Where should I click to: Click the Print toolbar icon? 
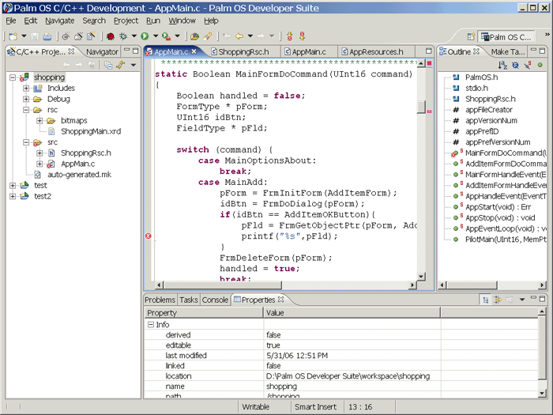coord(47,36)
